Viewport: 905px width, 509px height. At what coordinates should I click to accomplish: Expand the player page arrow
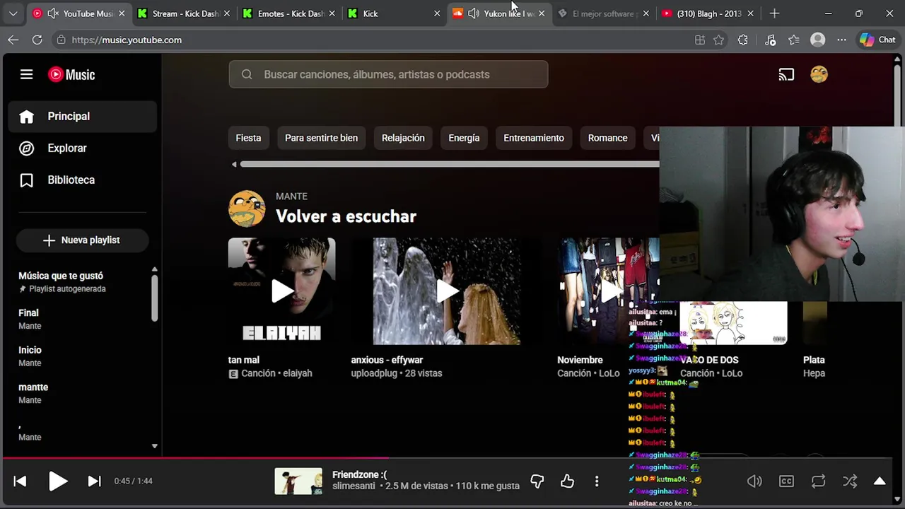880,481
